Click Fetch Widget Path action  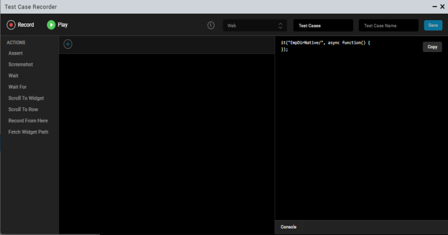(x=28, y=132)
